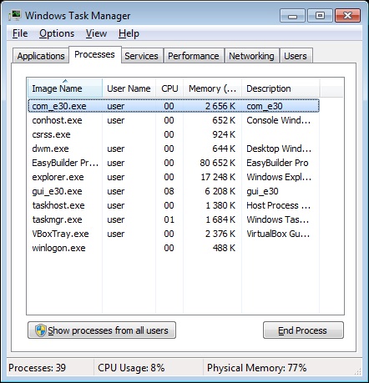Open the Options menu
This screenshot has height=383, width=369.
click(x=57, y=33)
